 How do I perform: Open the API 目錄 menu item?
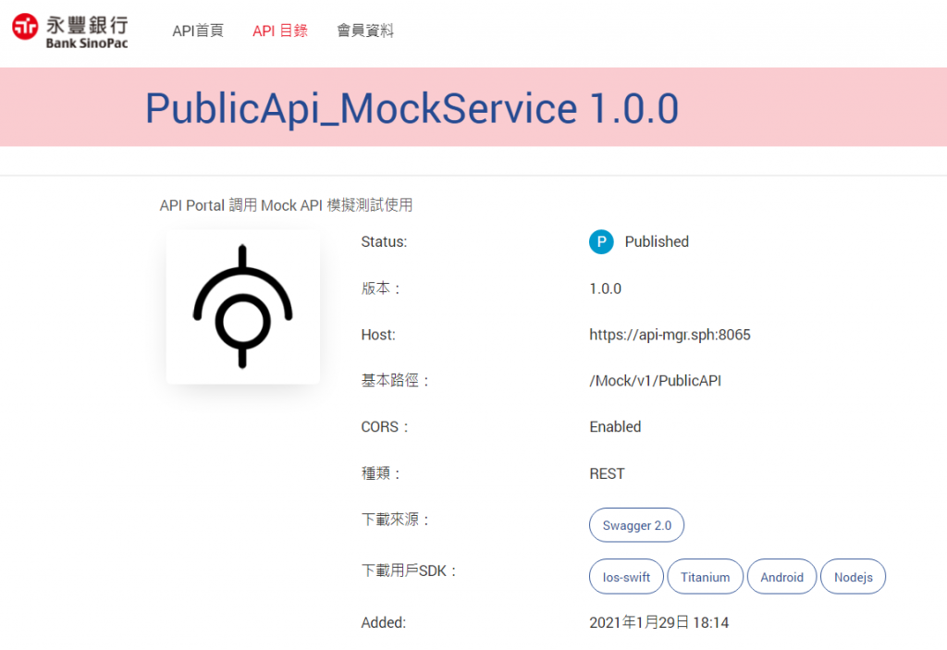coord(280,31)
